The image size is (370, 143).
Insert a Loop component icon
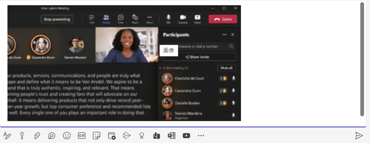click(x=52, y=136)
